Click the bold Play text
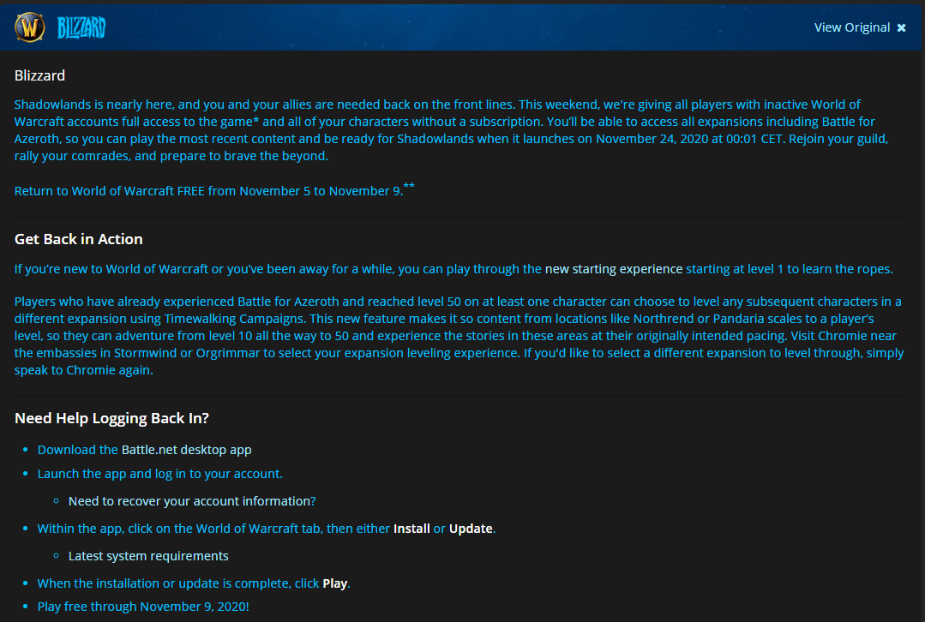Screen dimensions: 925x622 point(334,583)
